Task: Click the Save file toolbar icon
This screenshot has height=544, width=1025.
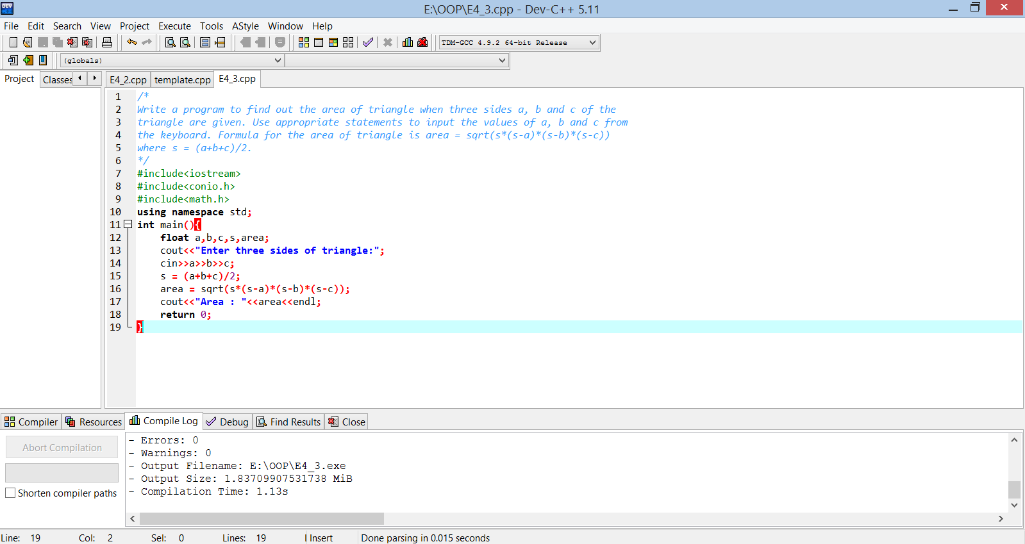Action: 43,42
